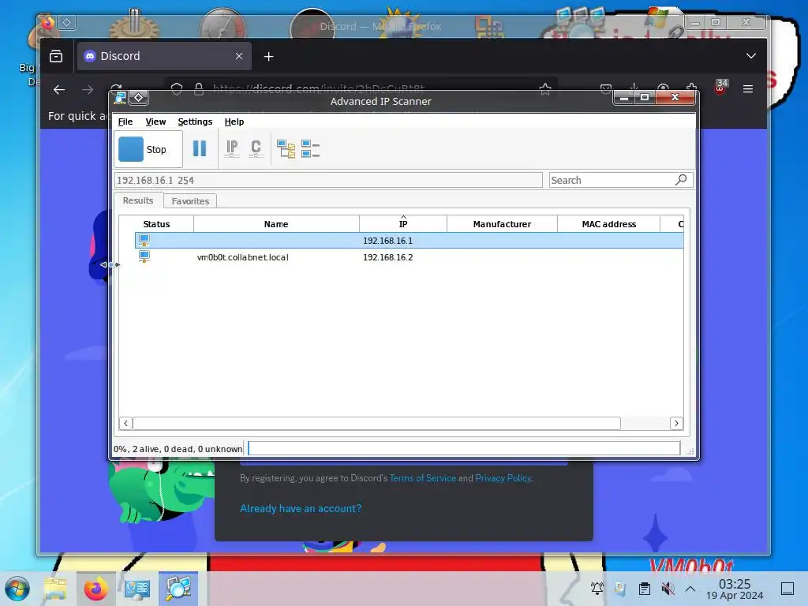Click the IP range input field
Image resolution: width=808 pixels, height=606 pixels.
pyautogui.click(x=329, y=180)
